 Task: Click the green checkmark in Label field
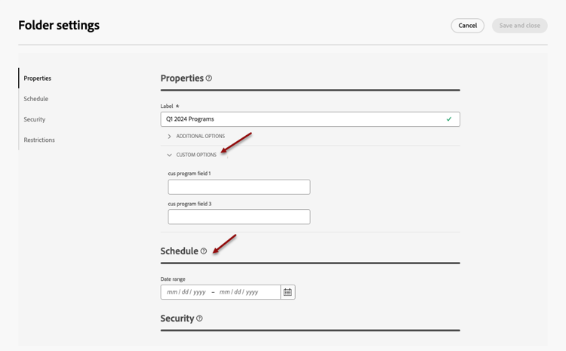pyautogui.click(x=449, y=119)
